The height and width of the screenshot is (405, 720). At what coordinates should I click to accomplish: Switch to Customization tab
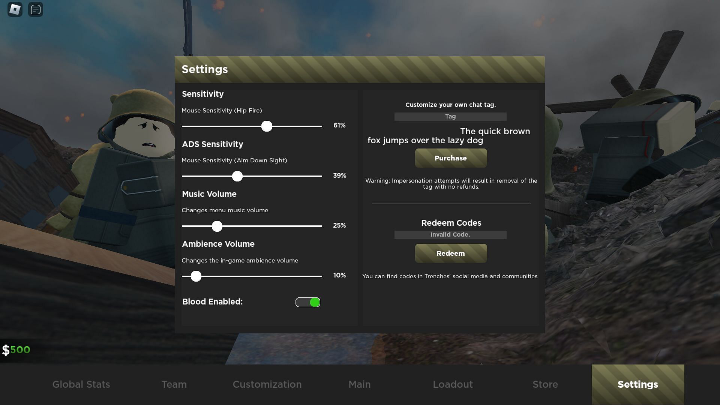267,385
